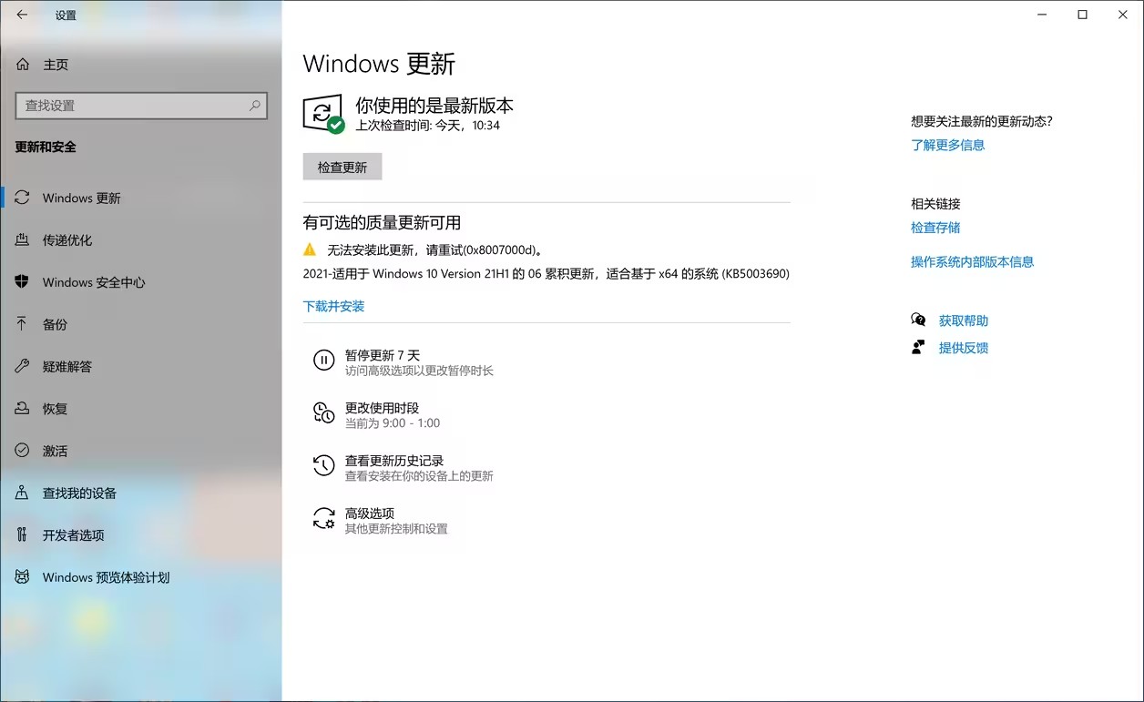Click the 你使用的是最新版本 status heading
This screenshot has height=702, width=1144.
pos(434,105)
